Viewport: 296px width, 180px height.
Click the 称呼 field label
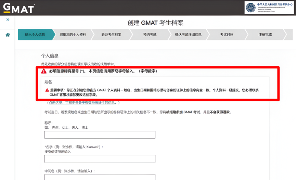[x=49, y=123]
